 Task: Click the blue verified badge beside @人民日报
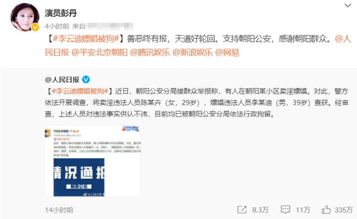coord(86,79)
